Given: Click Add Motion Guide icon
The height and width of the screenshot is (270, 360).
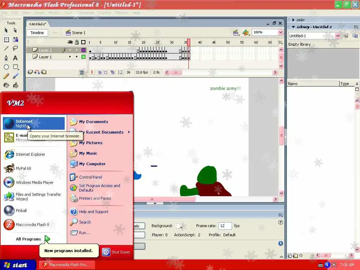Looking at the screenshot, I should tap(37, 72).
